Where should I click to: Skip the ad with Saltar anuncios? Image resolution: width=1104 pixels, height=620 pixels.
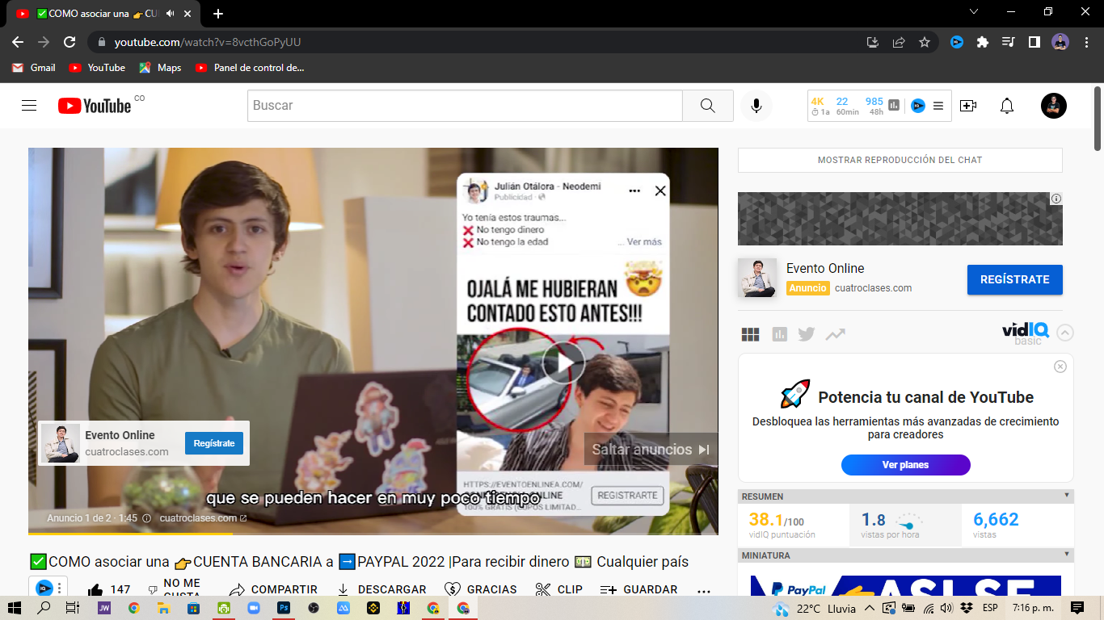pos(651,450)
